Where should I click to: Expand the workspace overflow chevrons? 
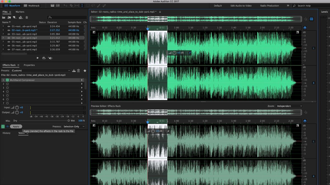tap(288, 5)
